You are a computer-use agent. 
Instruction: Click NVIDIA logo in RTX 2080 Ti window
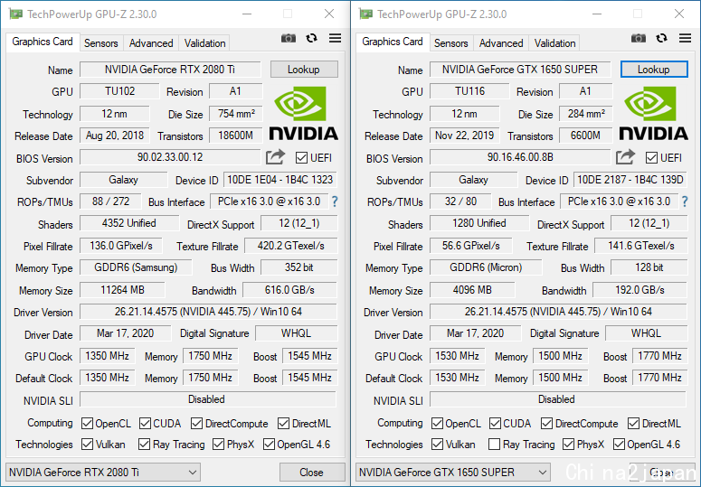pyautogui.click(x=304, y=114)
